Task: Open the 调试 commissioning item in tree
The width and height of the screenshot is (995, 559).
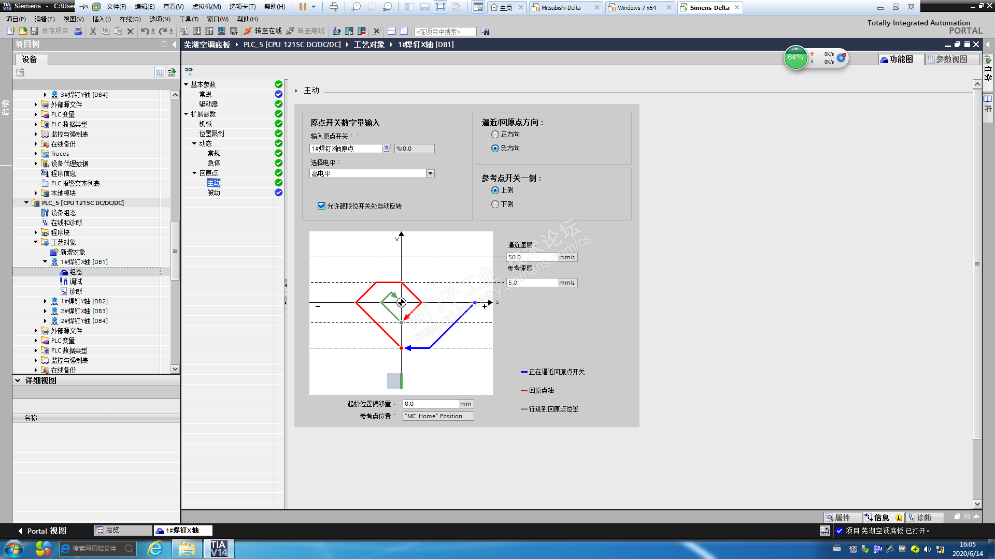Action: click(76, 282)
